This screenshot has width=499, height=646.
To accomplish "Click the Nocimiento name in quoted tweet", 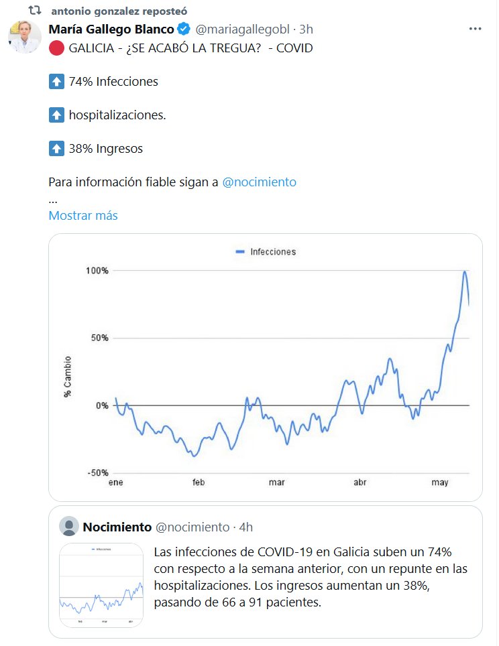I will tap(117, 527).
